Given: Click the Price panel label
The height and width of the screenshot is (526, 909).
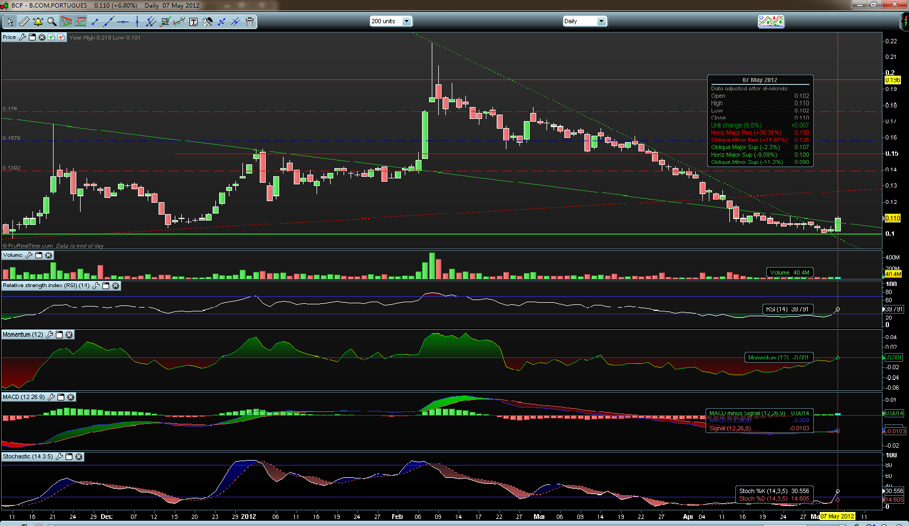Looking at the screenshot, I should pyautogui.click(x=9, y=37).
